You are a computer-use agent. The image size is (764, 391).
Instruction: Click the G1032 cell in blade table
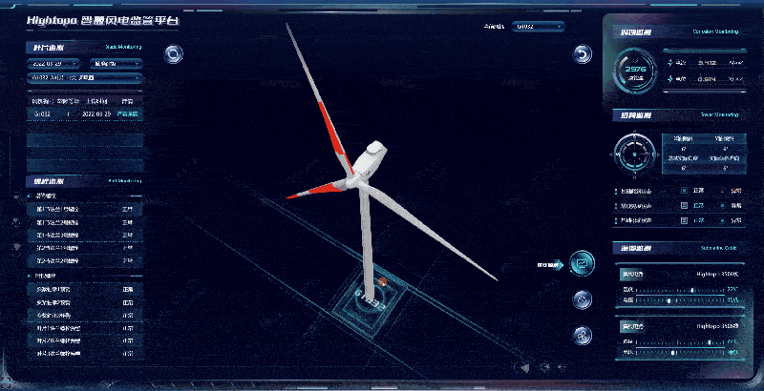[41, 113]
